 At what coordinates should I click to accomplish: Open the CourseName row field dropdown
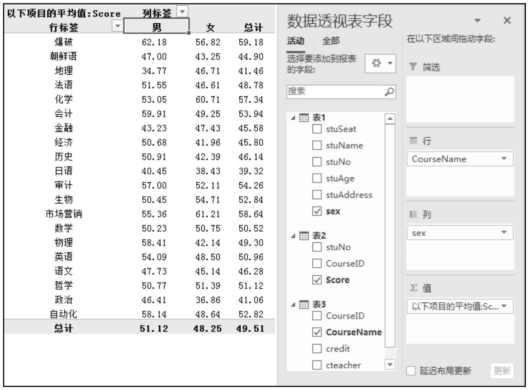[x=504, y=159]
